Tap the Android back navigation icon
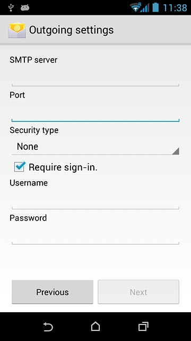 [x=48, y=327]
